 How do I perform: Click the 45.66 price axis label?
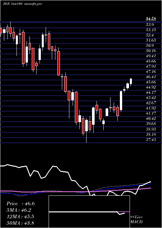(151, 82)
